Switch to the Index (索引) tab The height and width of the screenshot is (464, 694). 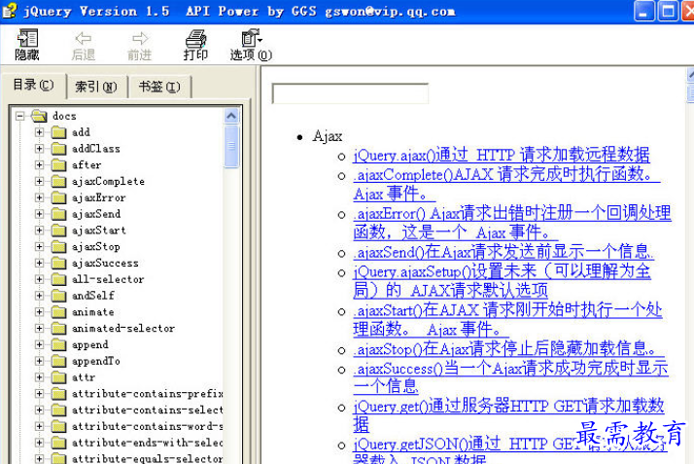pyautogui.click(x=96, y=87)
